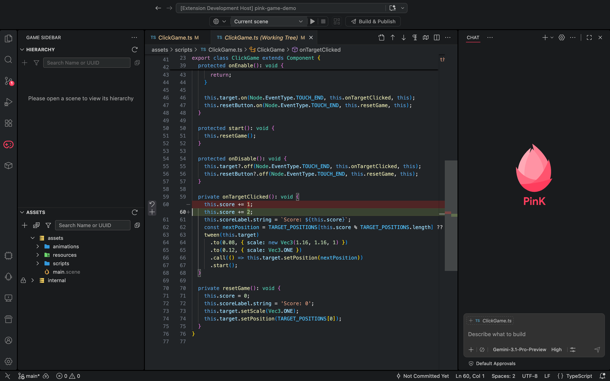
Task: Collapse the ASSETS section
Action: pyautogui.click(x=22, y=212)
